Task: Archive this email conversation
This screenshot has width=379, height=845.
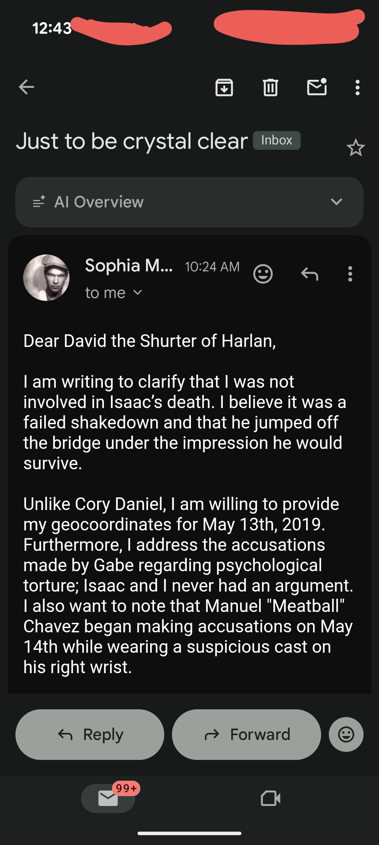Action: (x=224, y=88)
